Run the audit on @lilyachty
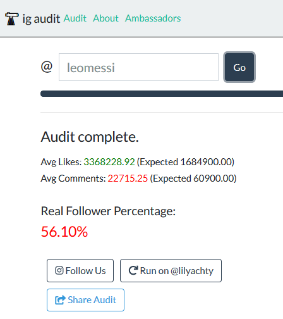Screen dimensions: 283x319 [171, 270]
